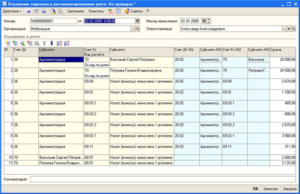Delete the current row with red X icon
The width and height of the screenshot is (300, 194).
tap(30, 44)
